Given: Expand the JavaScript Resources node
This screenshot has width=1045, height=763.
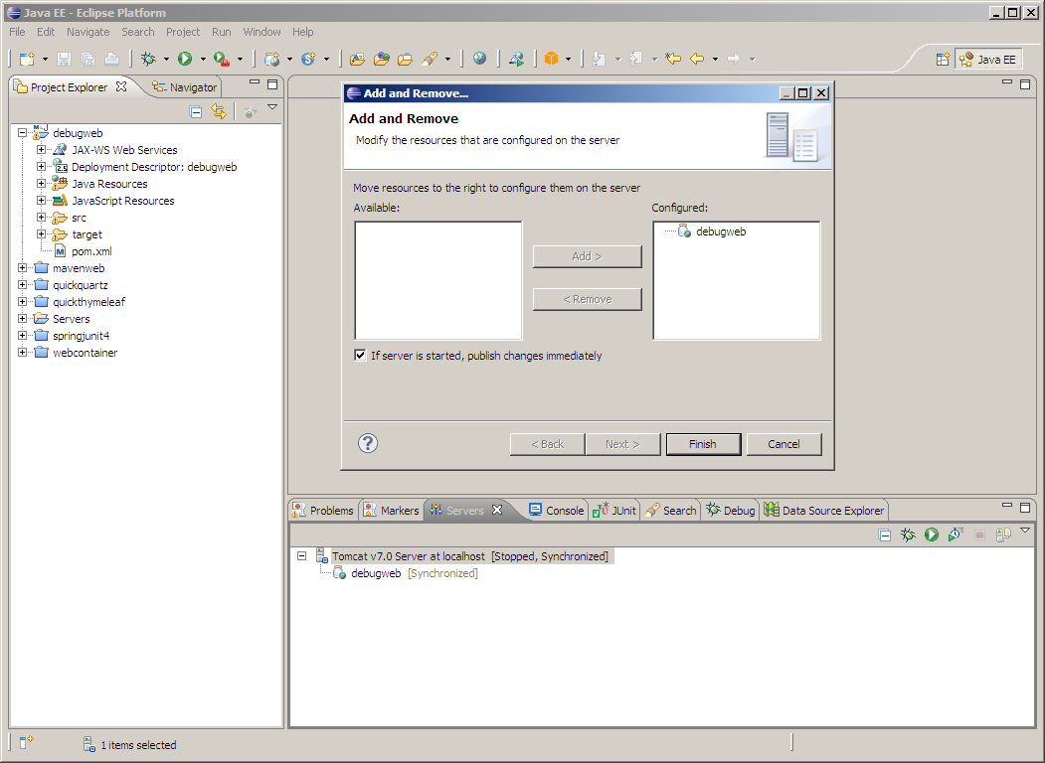Looking at the screenshot, I should tap(42, 201).
